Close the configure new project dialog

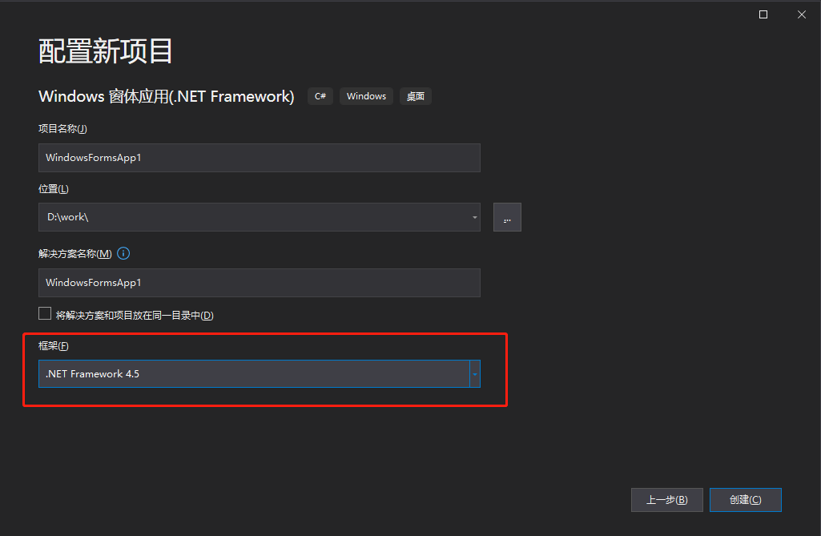(x=802, y=14)
